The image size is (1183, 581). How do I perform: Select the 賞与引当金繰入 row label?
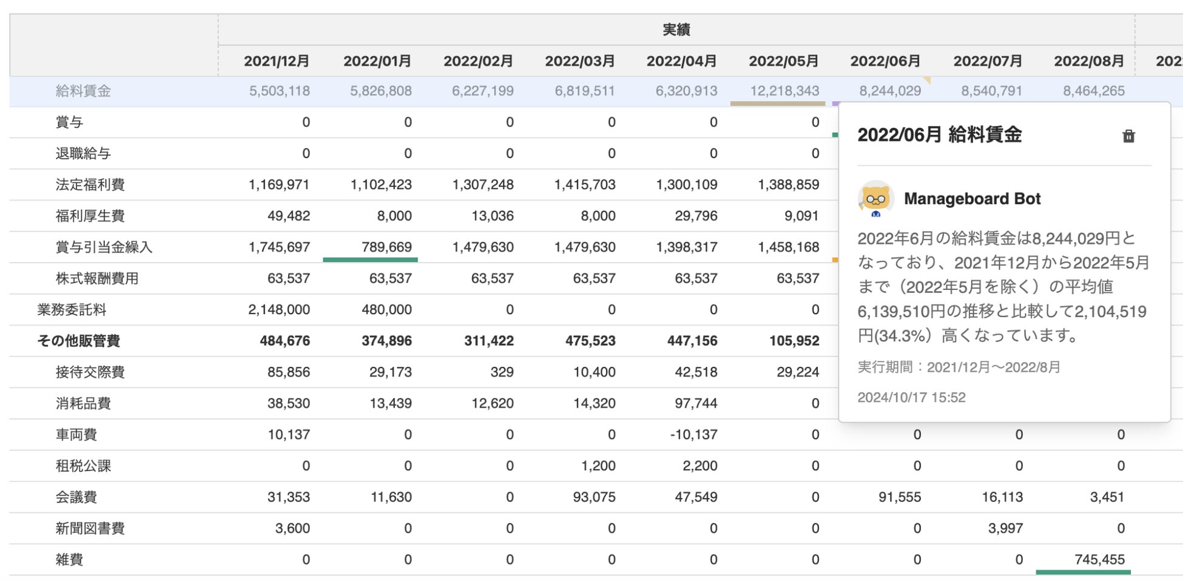pyautogui.click(x=104, y=247)
